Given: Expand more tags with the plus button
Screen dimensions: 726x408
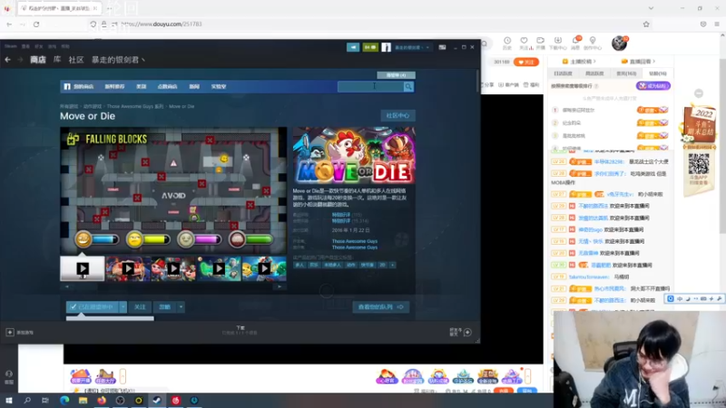Looking at the screenshot, I should point(392,265).
